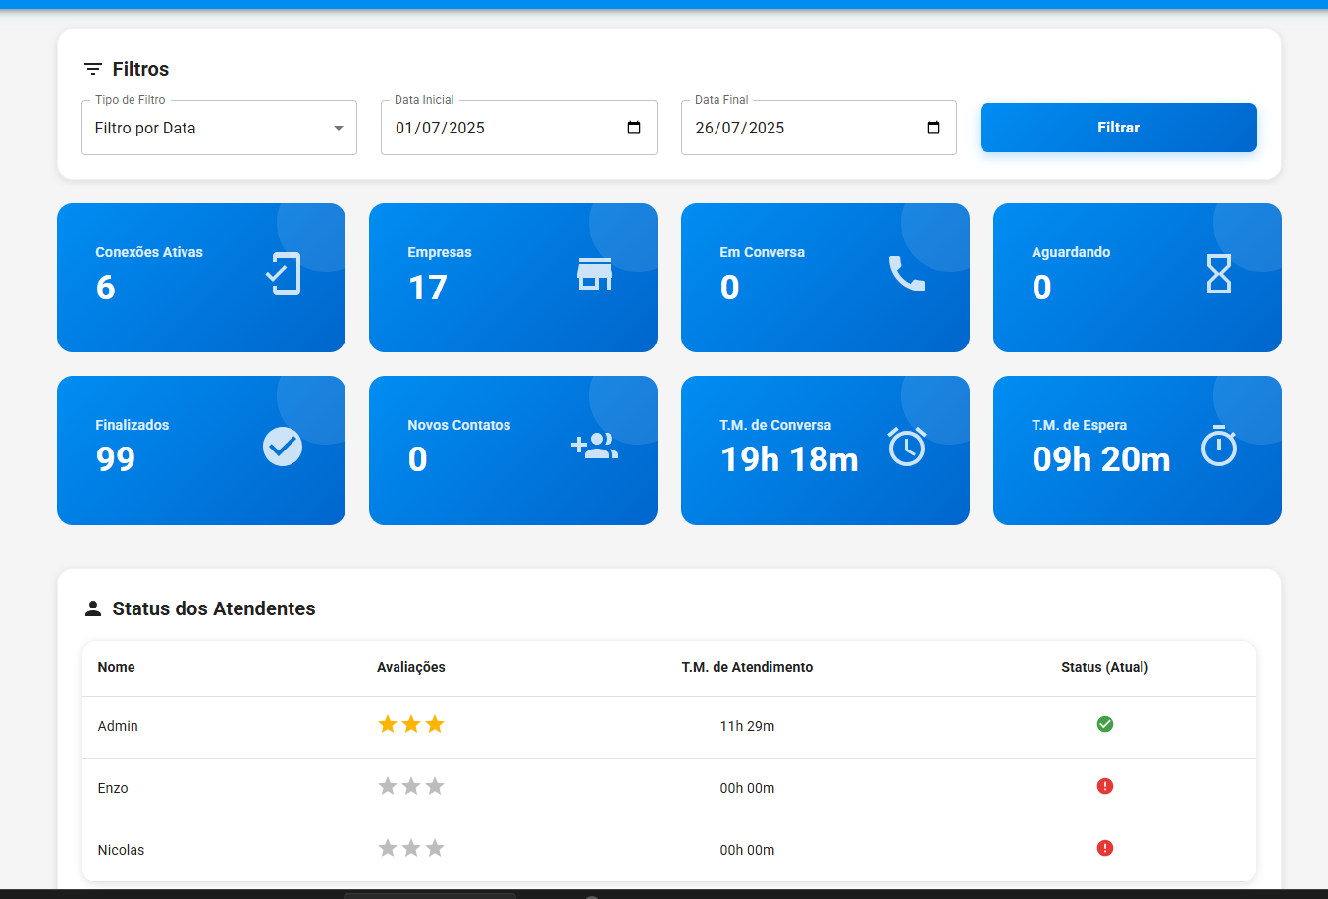Viewport: 1328px width, 899px height.
Task: Click the Finalizados checkmark circle icon
Action: (283, 447)
